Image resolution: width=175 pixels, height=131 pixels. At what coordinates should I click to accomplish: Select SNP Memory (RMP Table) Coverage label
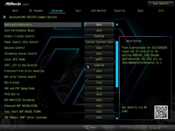click(x=25, y=117)
